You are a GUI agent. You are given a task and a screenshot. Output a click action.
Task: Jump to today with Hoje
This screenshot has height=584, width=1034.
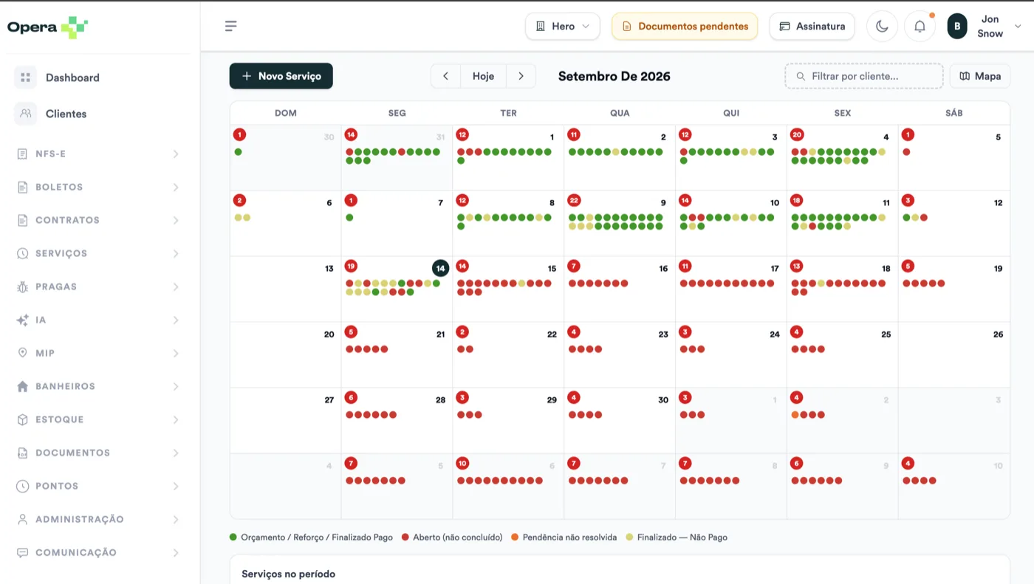483,76
